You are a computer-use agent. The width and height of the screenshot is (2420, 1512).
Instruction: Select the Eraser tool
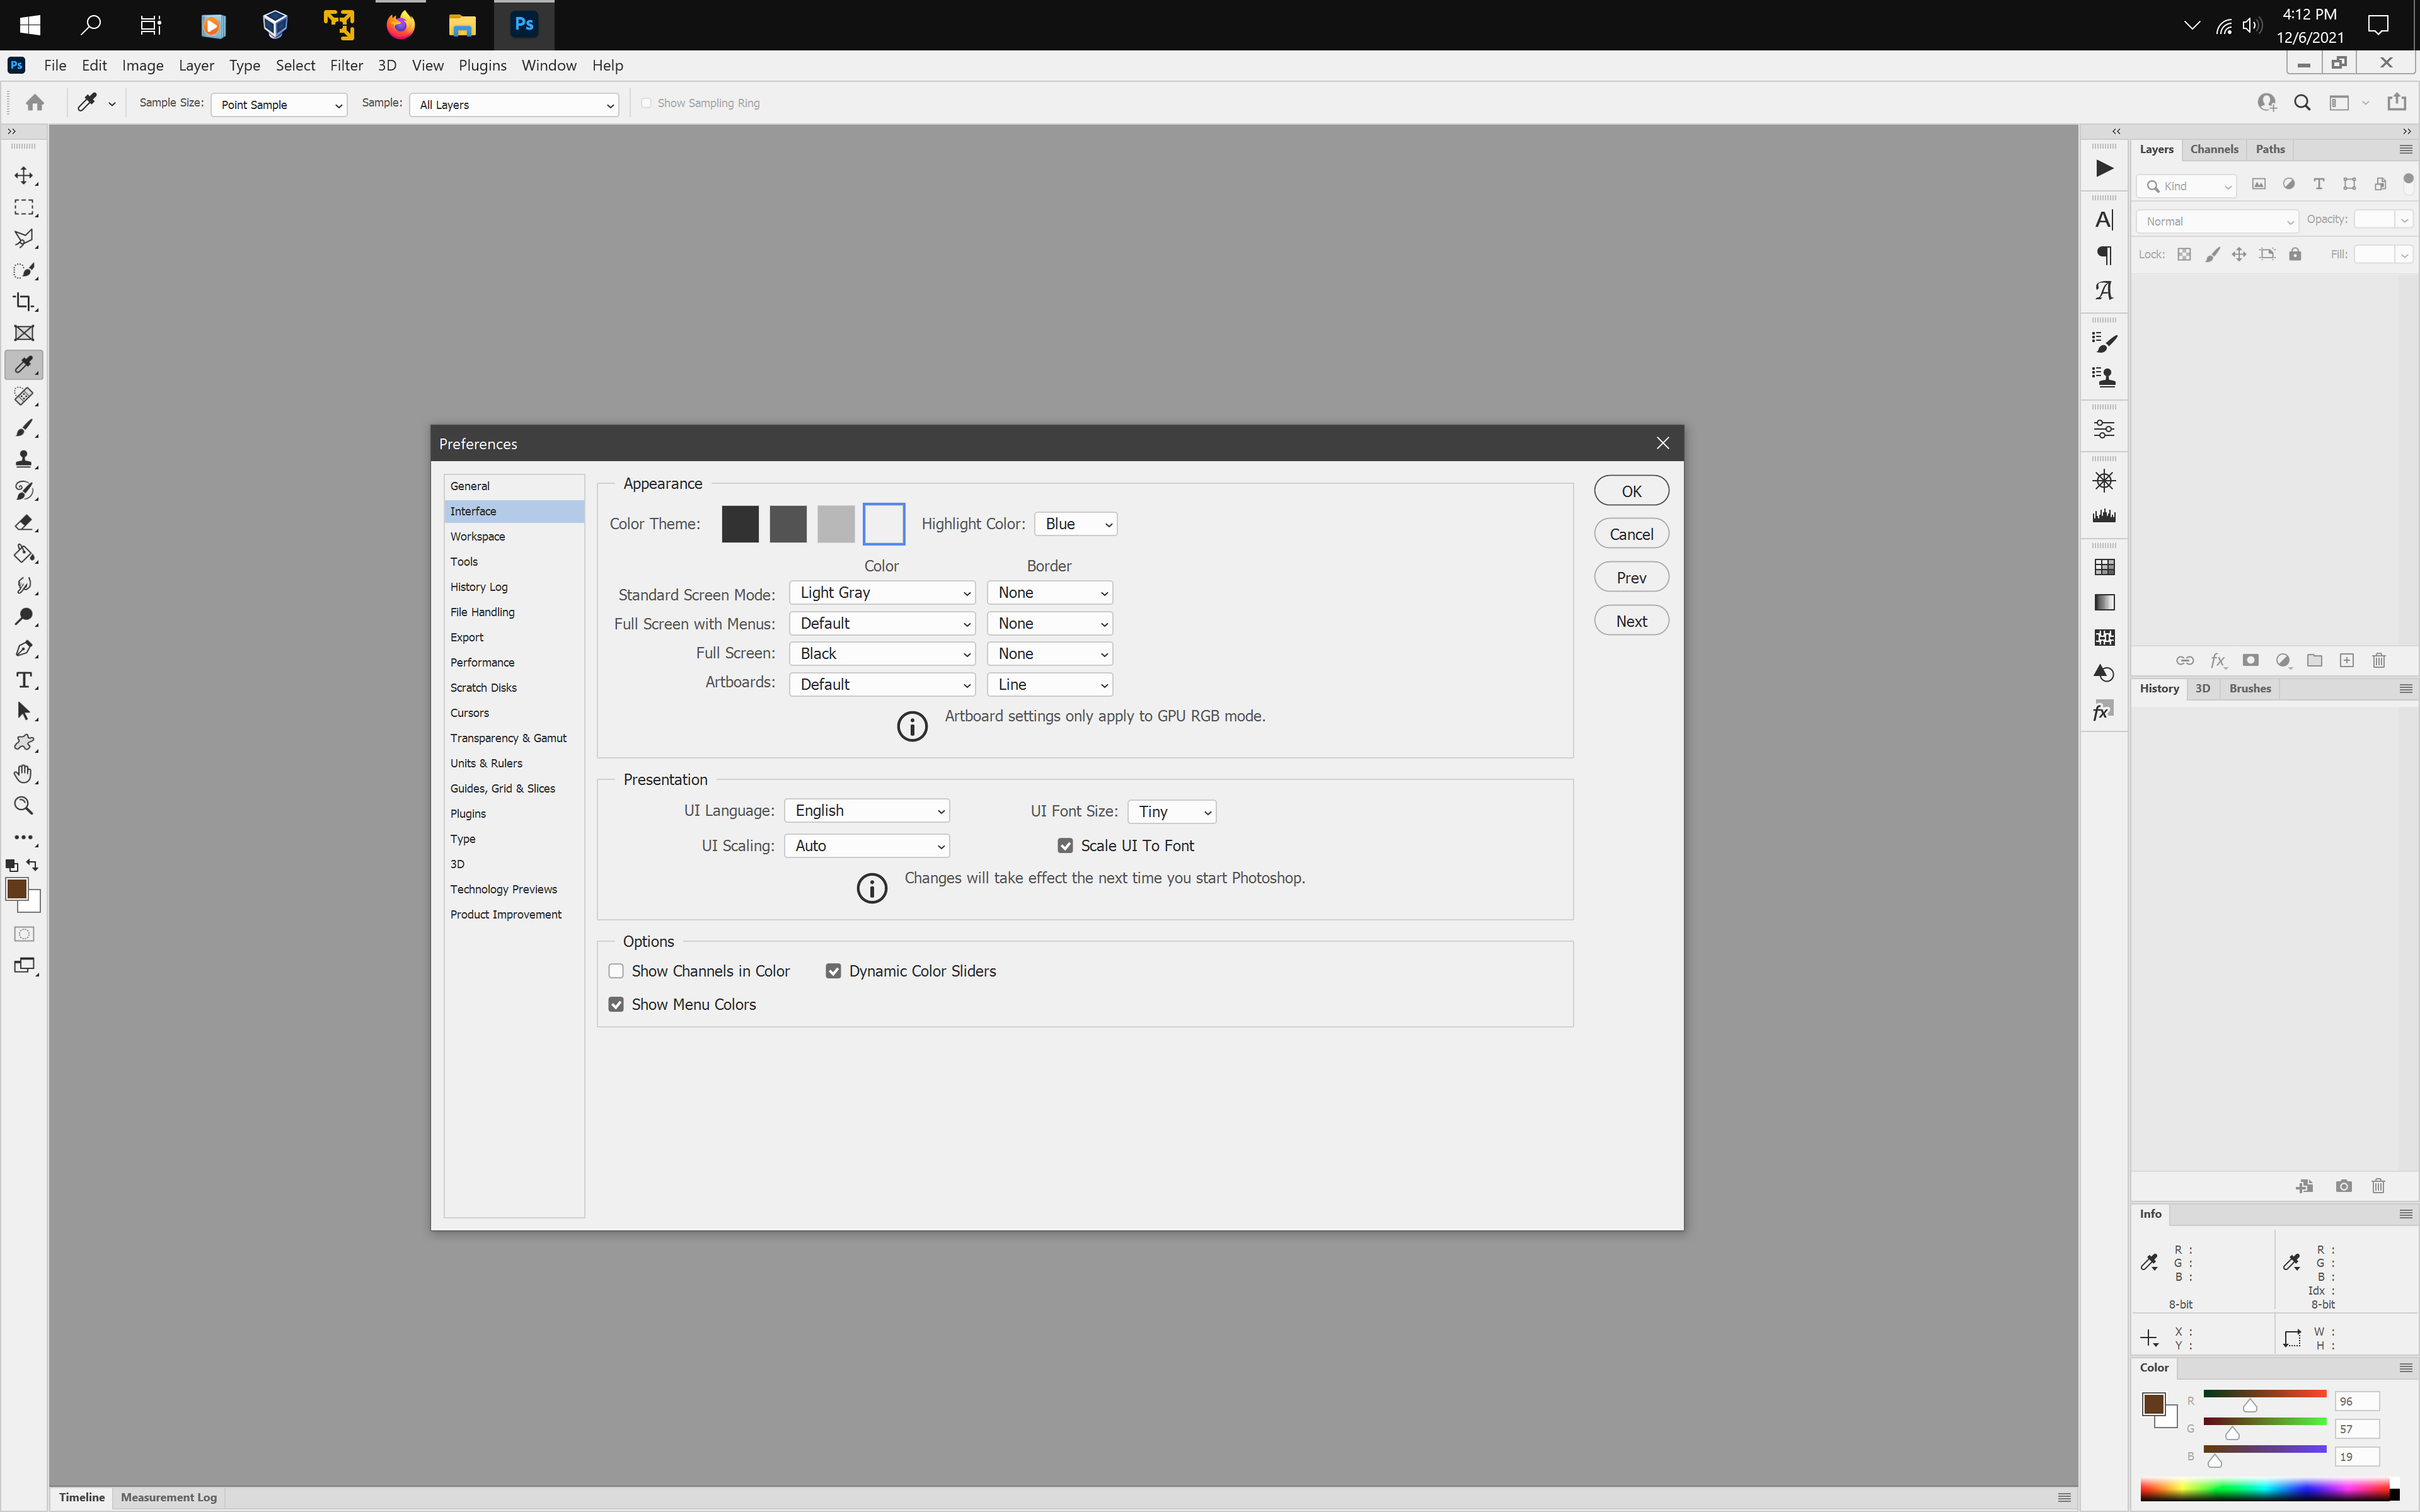[24, 522]
